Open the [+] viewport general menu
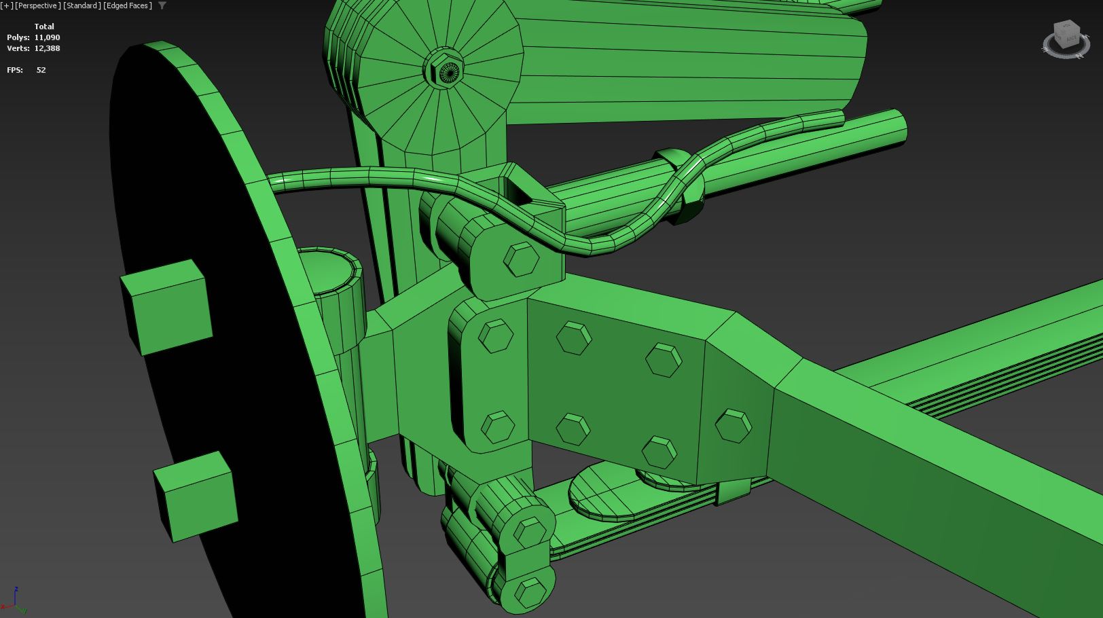This screenshot has width=1103, height=618. pos(7,5)
